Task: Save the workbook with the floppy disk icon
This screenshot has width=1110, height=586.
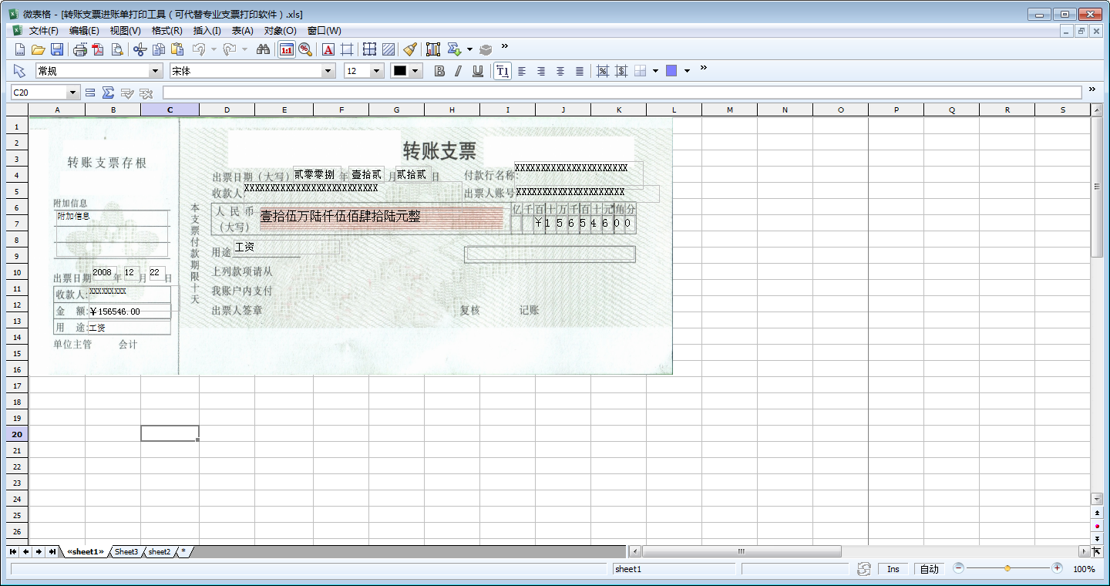Action: [x=57, y=49]
